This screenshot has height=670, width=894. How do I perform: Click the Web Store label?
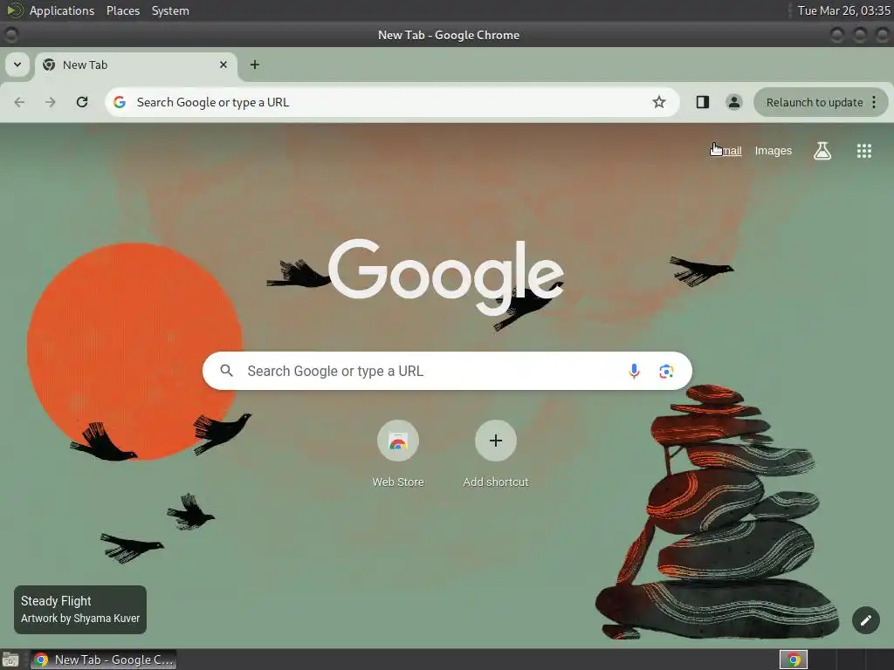tap(398, 482)
